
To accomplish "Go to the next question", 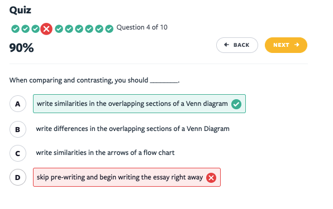I will (286, 45).
